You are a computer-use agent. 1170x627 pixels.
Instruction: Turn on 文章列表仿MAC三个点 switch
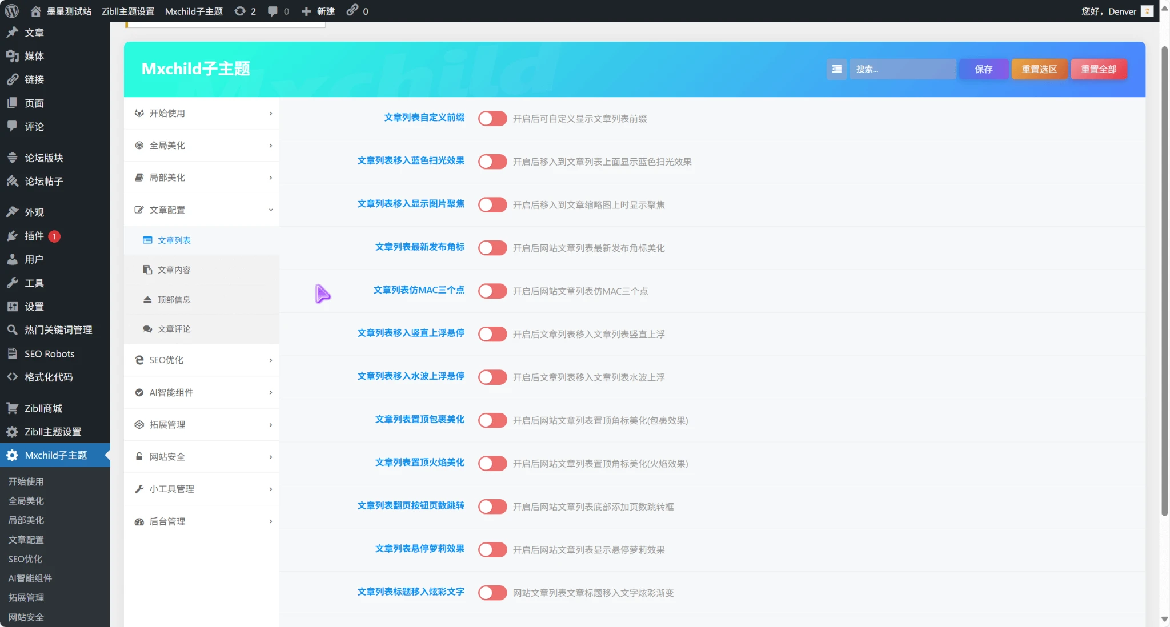click(492, 291)
